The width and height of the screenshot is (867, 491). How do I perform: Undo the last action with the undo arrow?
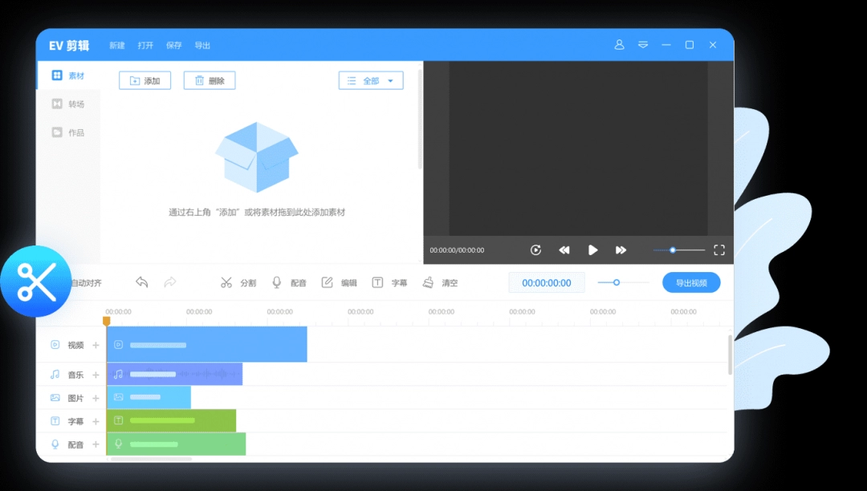142,282
